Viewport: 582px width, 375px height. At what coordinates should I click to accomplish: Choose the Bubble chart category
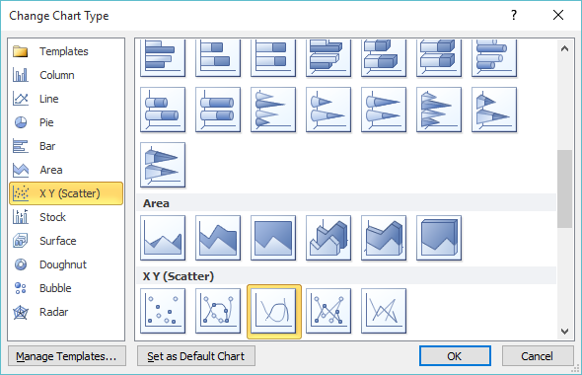point(66,288)
